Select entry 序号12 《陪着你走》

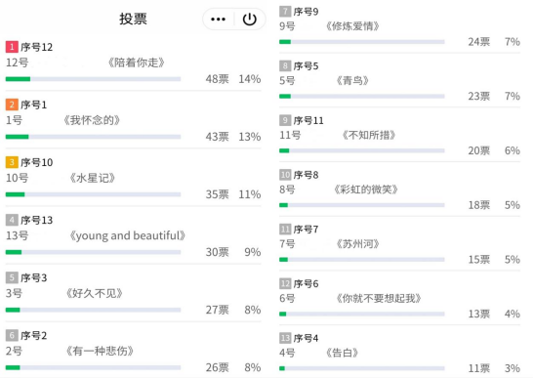click(133, 63)
